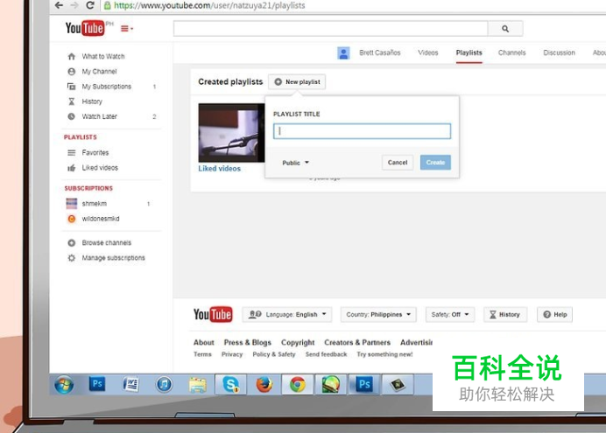Click the green padlock in address bar
The height and width of the screenshot is (433, 606).
click(x=108, y=5)
